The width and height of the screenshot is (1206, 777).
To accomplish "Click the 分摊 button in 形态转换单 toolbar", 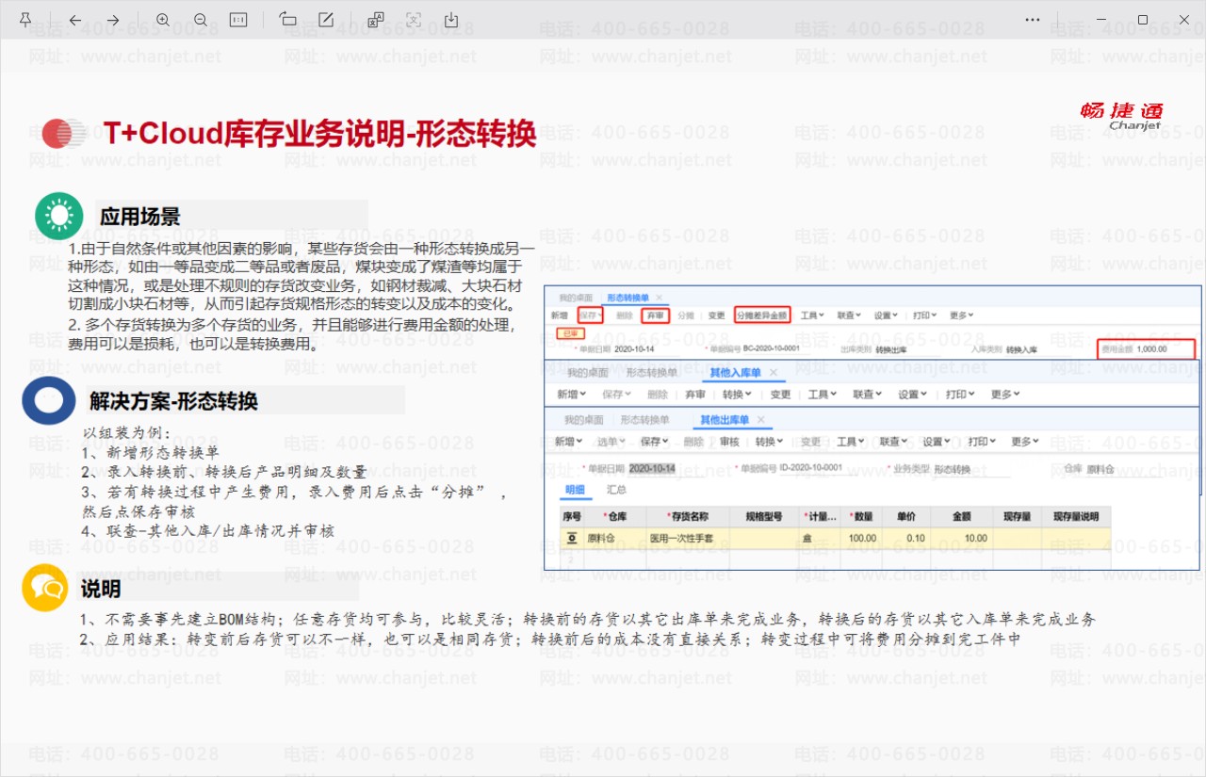I will click(686, 316).
